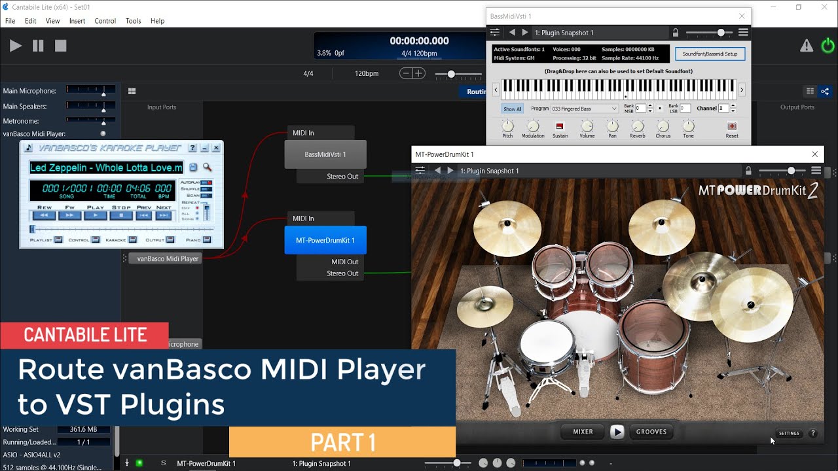Select the MT-PowerDrumKit 1 plugin node
838x471 pixels.
325,240
